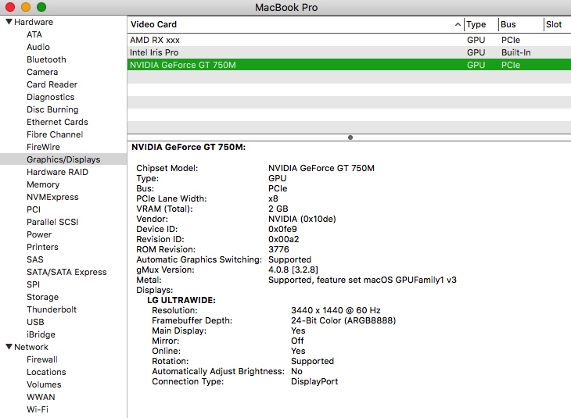The height and width of the screenshot is (418, 571).
Task: Click the Revision ID value 0x00a2
Action: [284, 239]
